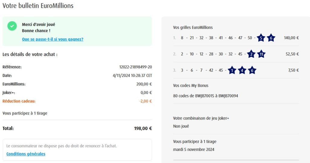Viewport: 310px width, 163px height.
Task: Click the 7,50 € price of grid 3
Action: [x=293, y=70]
